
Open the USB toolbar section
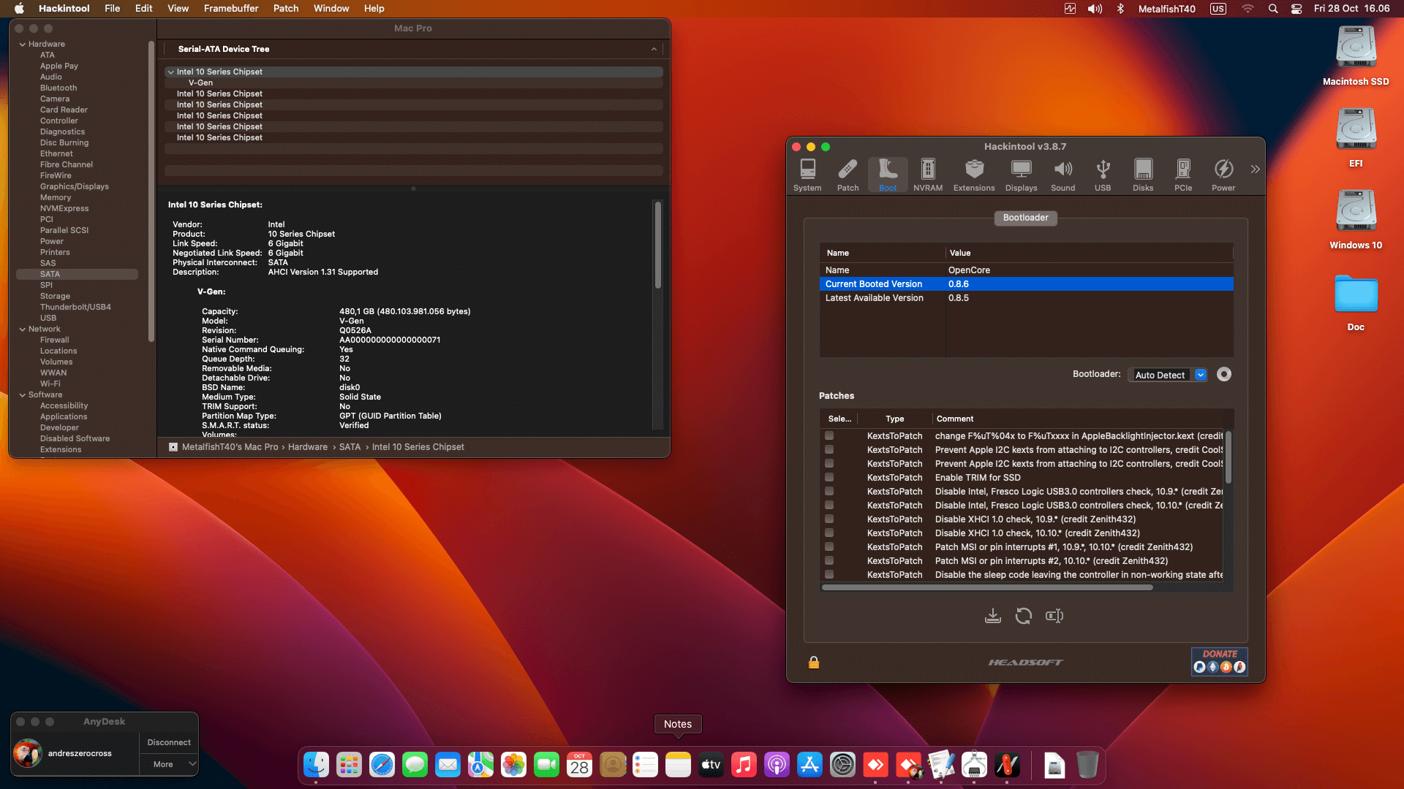tap(1102, 175)
